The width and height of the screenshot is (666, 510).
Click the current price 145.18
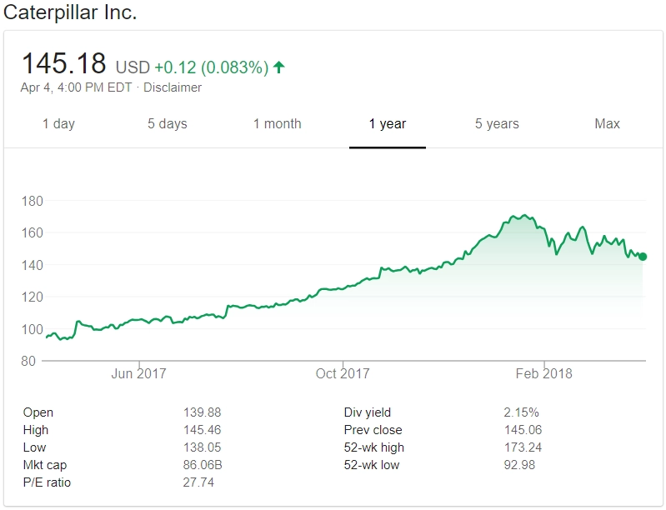(63, 63)
